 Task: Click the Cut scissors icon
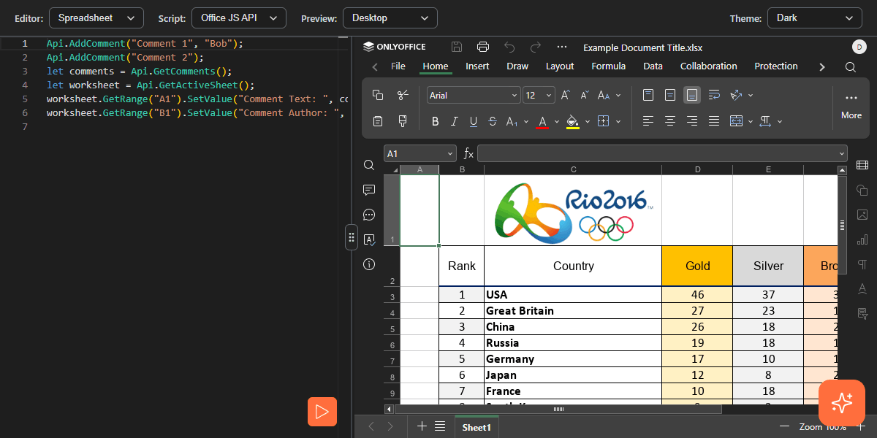(402, 95)
